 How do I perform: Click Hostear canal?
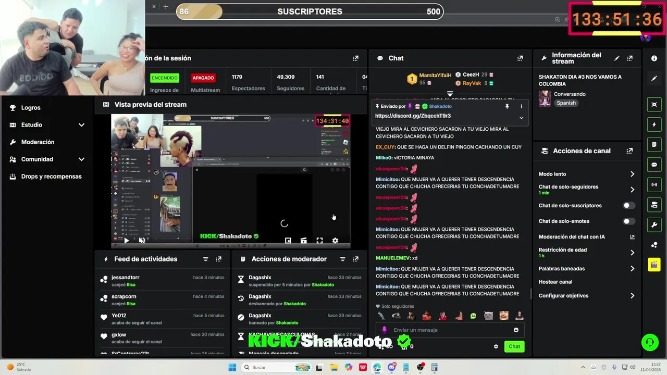[x=555, y=282]
